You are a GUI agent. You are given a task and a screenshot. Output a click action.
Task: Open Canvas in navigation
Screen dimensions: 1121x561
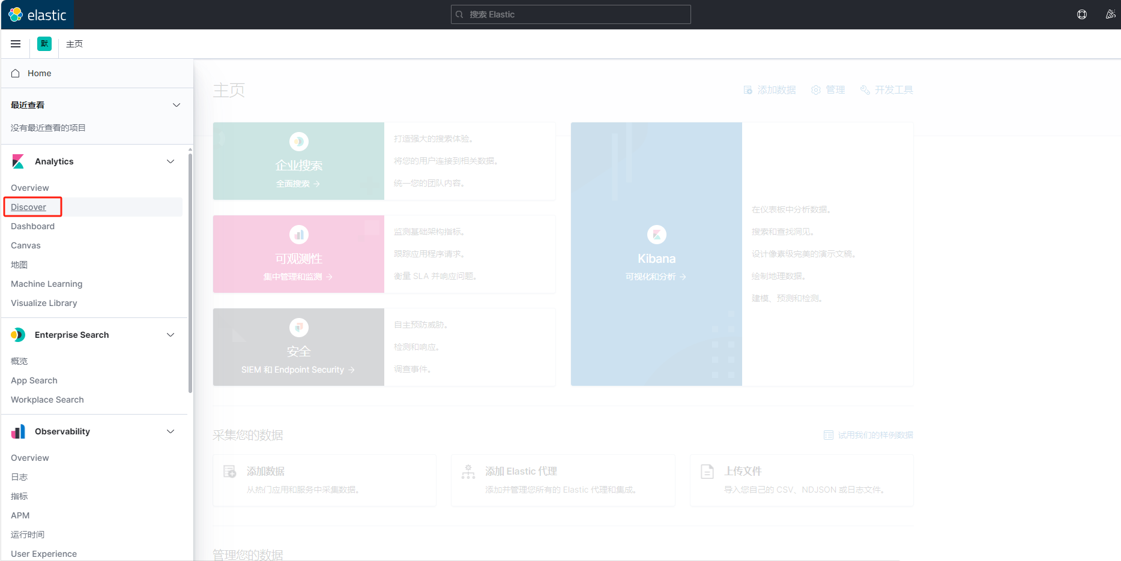[26, 245]
